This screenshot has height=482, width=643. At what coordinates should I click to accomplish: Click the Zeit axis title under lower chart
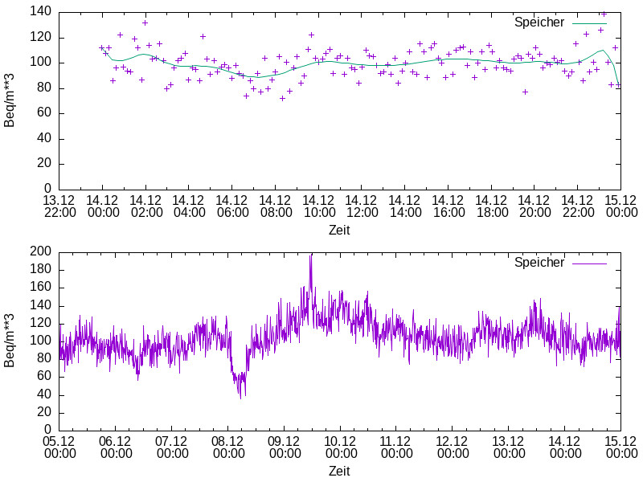click(339, 471)
